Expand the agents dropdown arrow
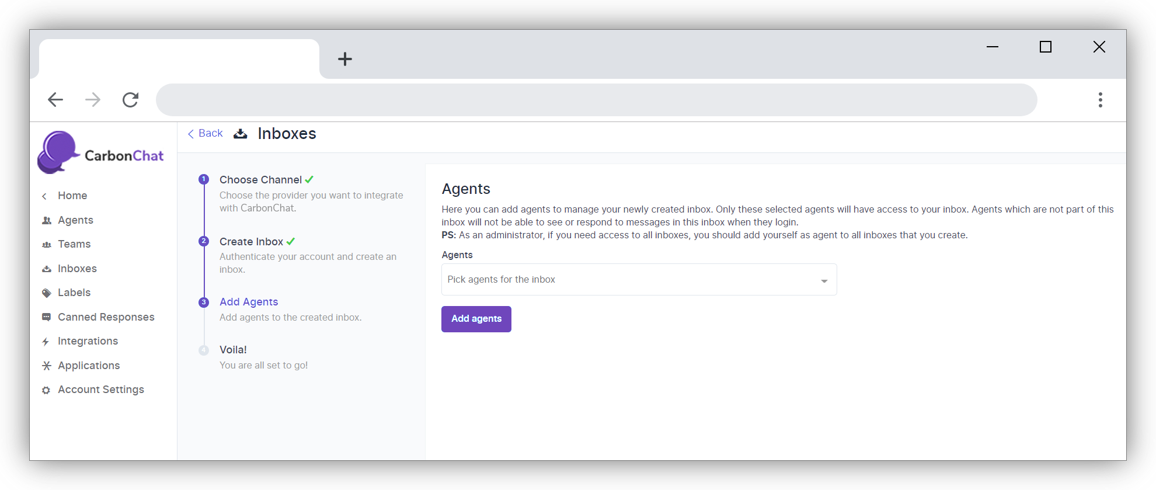This screenshot has height=490, width=1156. pyautogui.click(x=824, y=281)
